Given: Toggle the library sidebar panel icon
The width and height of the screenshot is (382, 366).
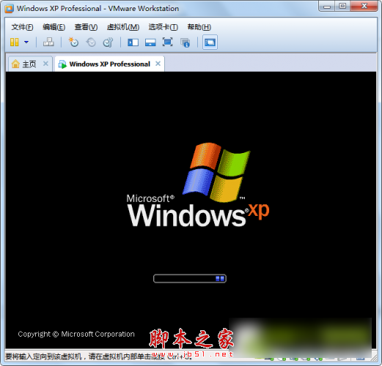Looking at the screenshot, I should click(x=133, y=42).
